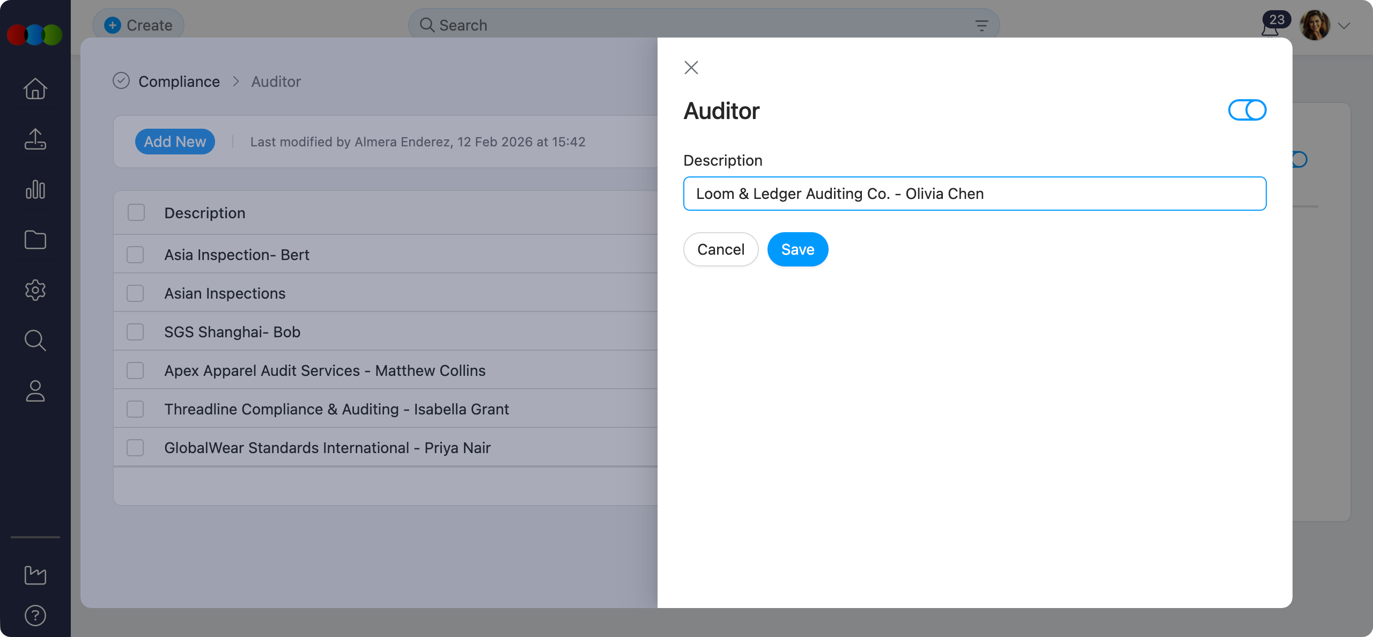
Task: Open the search filter options
Action: pos(981,25)
